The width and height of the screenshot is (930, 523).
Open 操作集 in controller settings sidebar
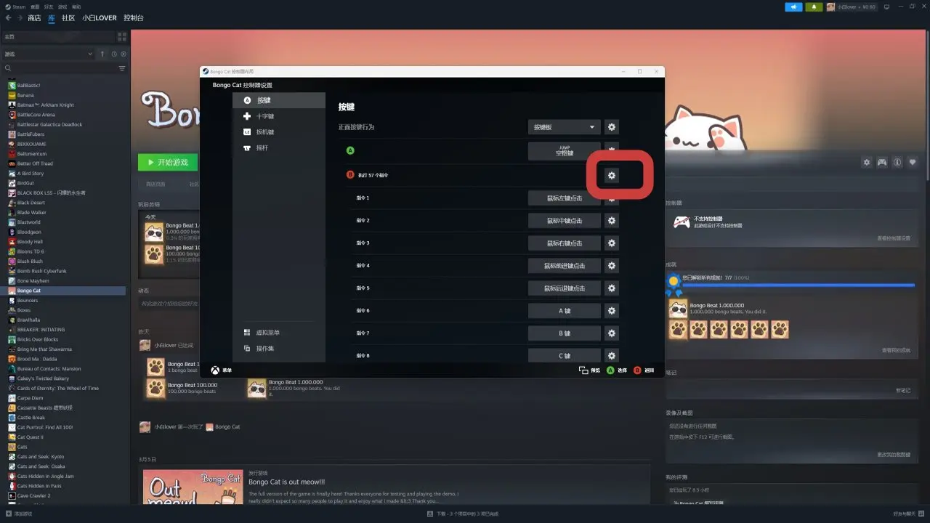click(x=279, y=349)
